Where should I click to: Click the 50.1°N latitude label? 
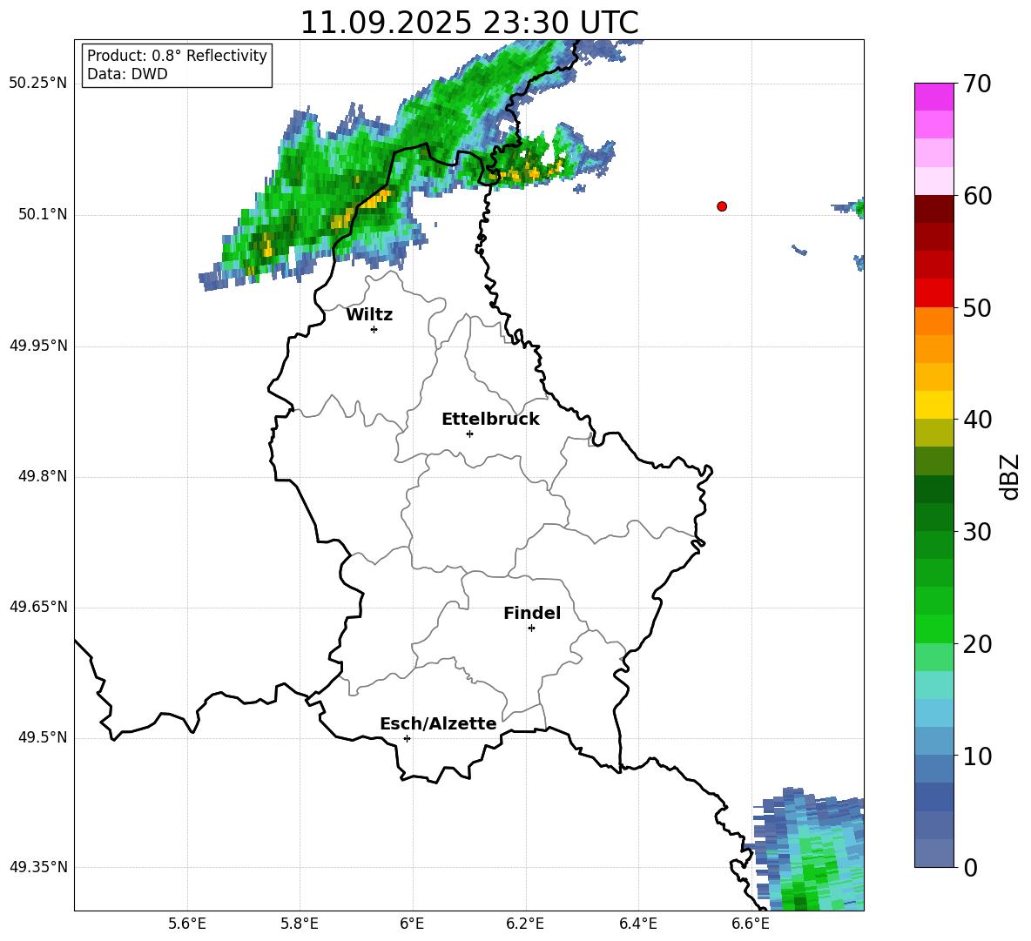point(43,215)
